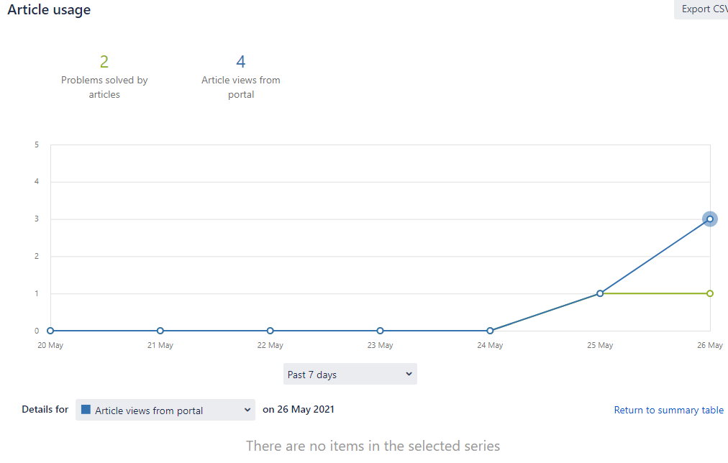
Task: Click the 'on 26 May 2021' date text
Action: pos(298,409)
